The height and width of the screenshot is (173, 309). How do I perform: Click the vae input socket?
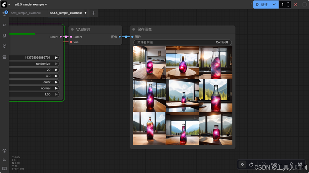[x=71, y=42]
